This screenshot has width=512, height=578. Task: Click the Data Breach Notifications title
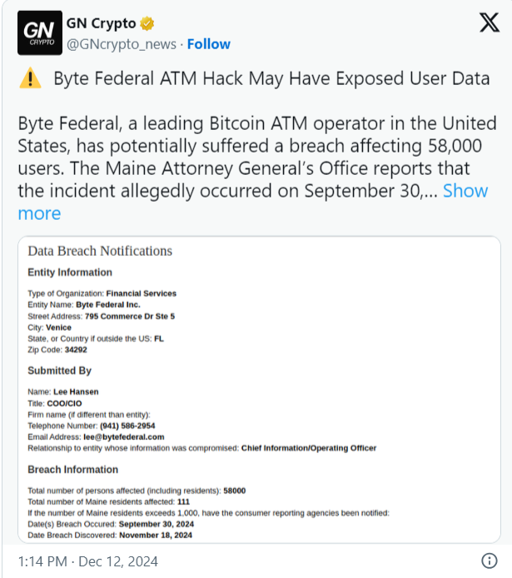tap(100, 251)
